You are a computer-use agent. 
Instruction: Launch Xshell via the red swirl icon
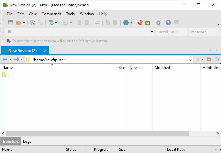[140, 23]
